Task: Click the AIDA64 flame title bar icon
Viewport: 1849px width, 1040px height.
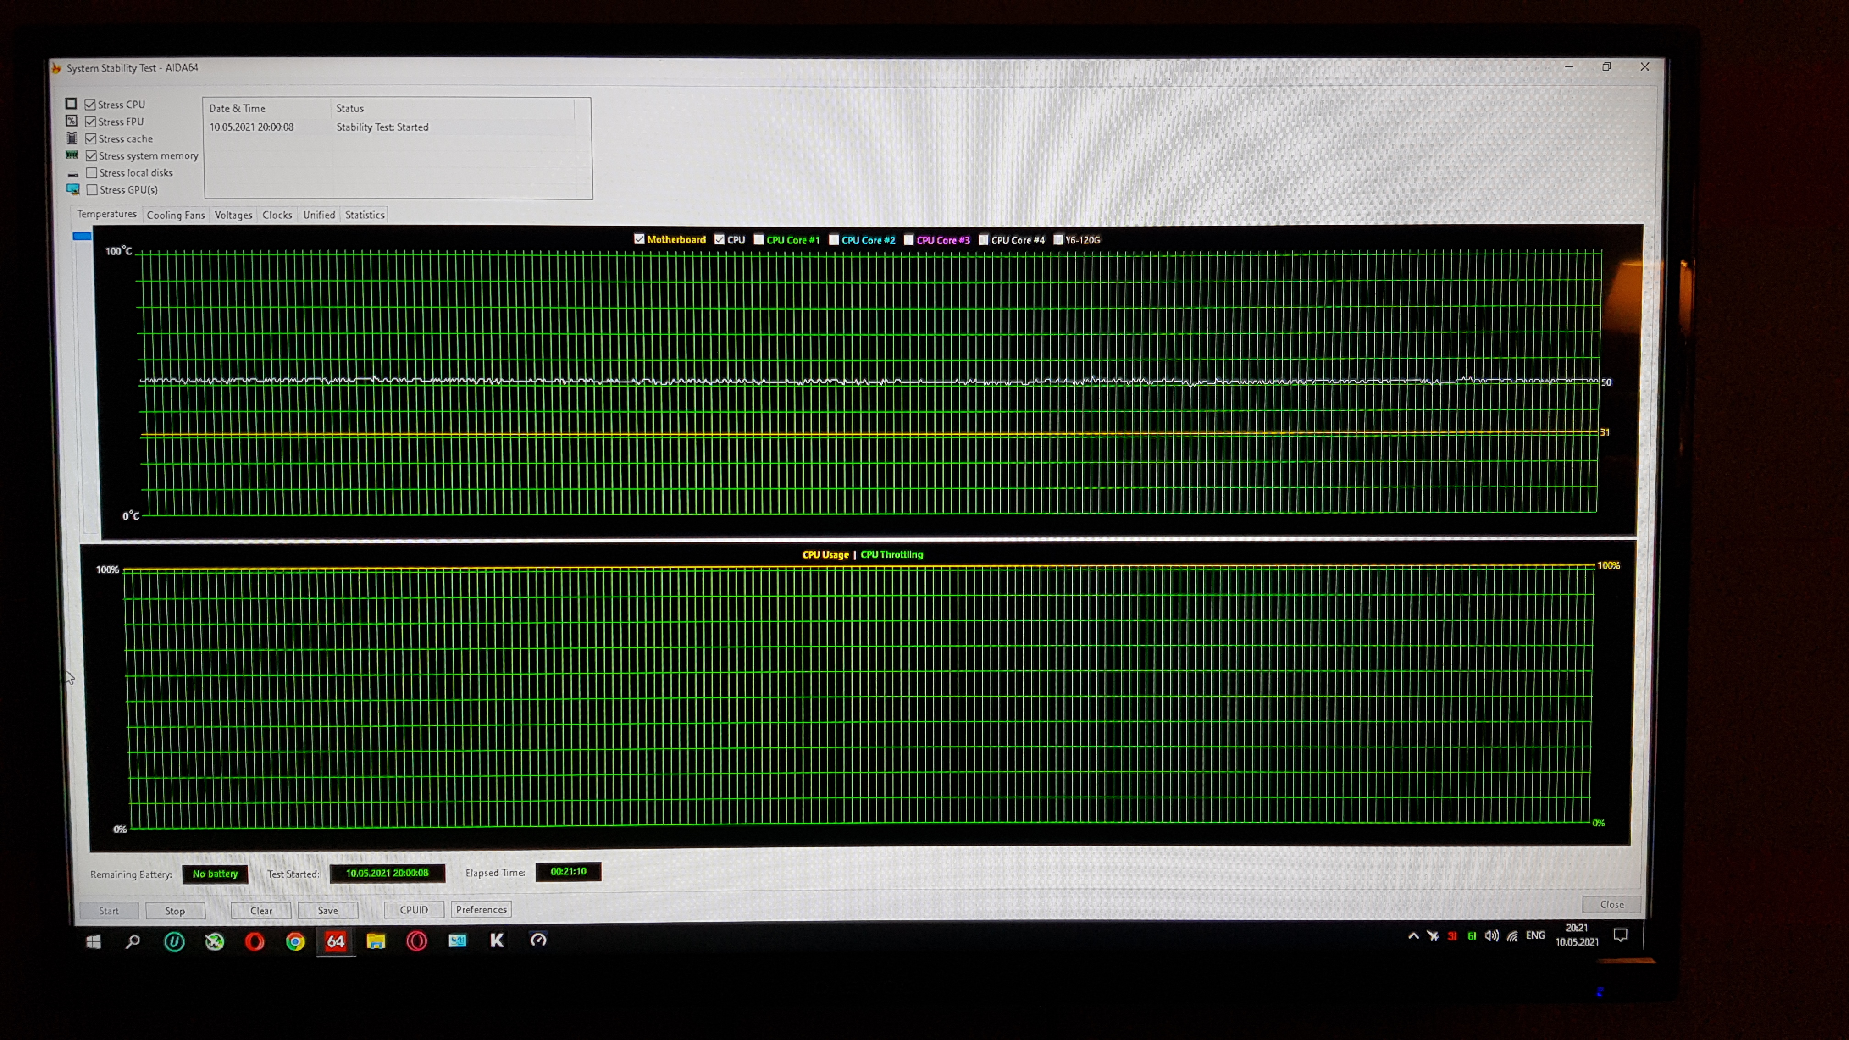Action: (56, 68)
